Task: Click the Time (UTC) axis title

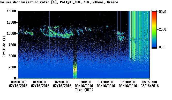Action: pyautogui.click(x=84, y=90)
